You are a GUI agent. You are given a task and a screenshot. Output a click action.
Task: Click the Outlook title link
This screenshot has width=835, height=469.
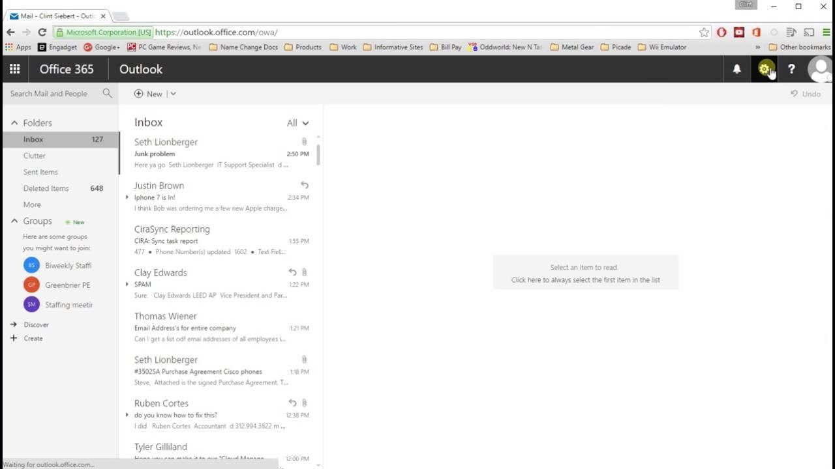141,69
